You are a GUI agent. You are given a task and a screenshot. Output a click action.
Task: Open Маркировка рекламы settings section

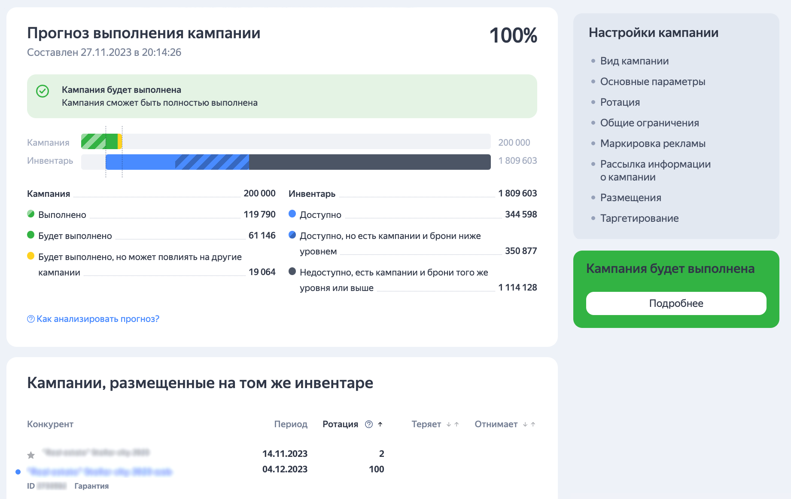(652, 144)
